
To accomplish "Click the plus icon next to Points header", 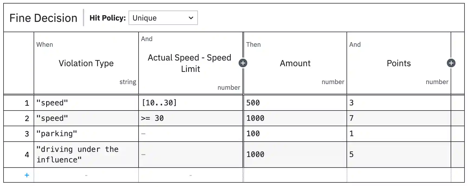I will [451, 63].
